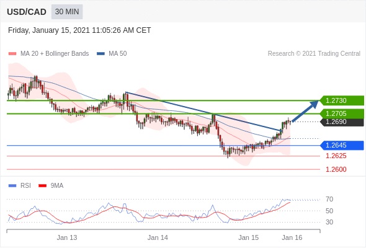Click the red 1.2625 support level label
The height and width of the screenshot is (248, 366).
click(x=336, y=156)
